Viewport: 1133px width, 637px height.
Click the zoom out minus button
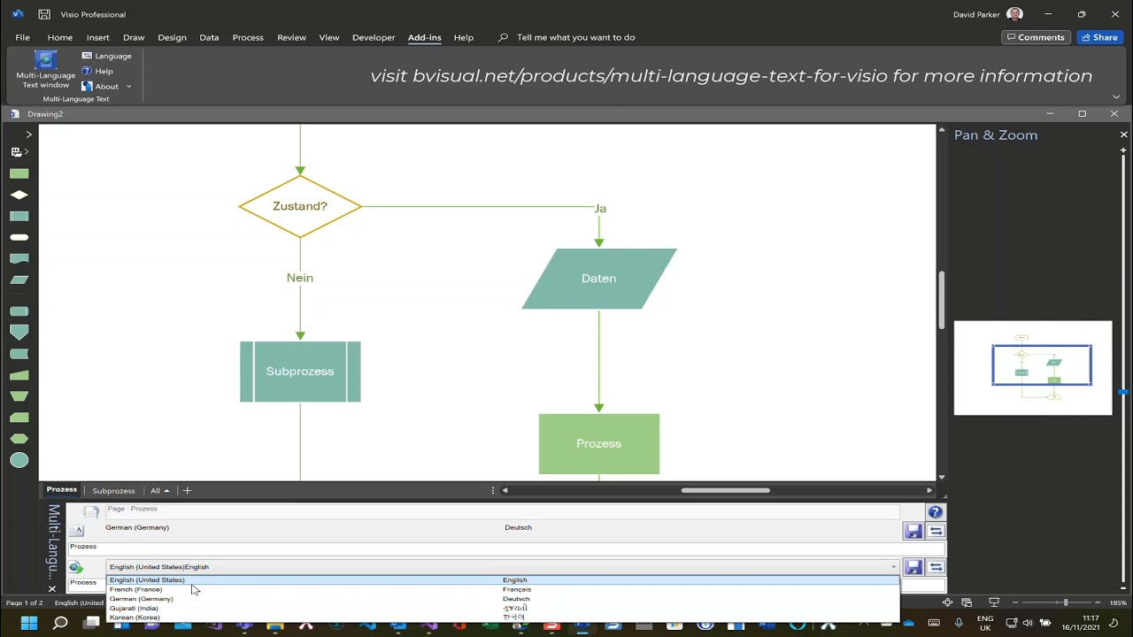(x=1014, y=602)
